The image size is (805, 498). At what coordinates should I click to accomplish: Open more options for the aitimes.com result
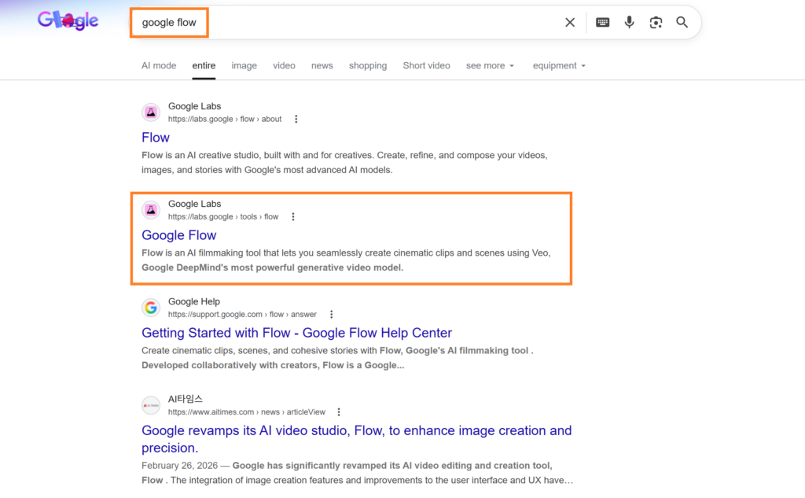[x=339, y=412]
